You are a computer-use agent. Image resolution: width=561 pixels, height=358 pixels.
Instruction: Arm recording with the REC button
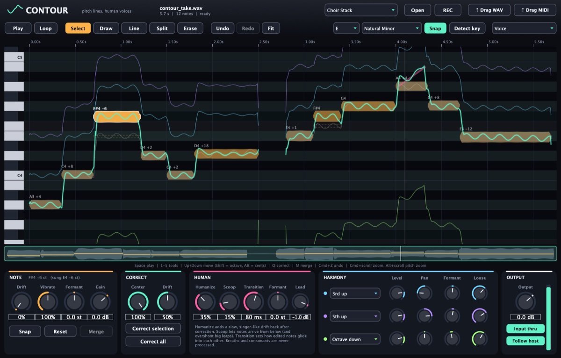point(448,10)
